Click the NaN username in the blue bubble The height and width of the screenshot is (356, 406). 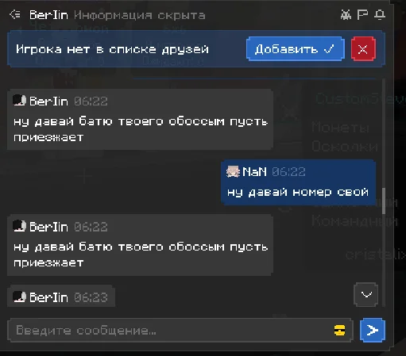tap(254, 172)
